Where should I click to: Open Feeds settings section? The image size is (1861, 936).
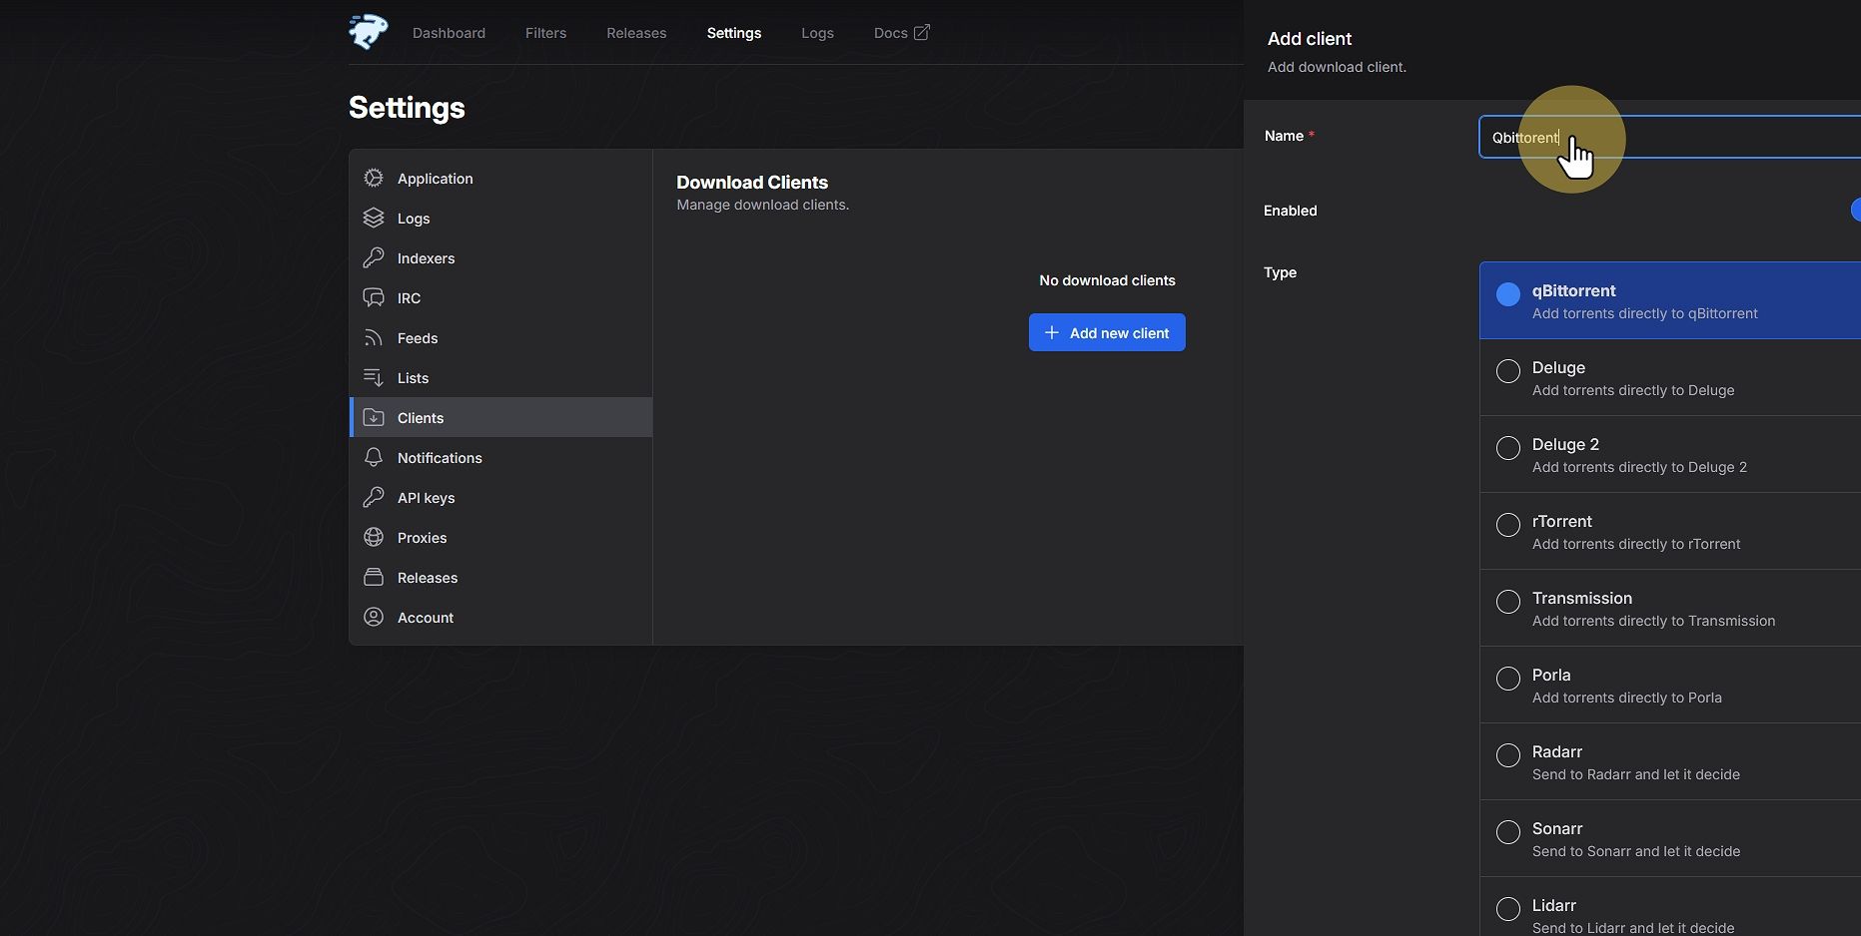(500, 337)
